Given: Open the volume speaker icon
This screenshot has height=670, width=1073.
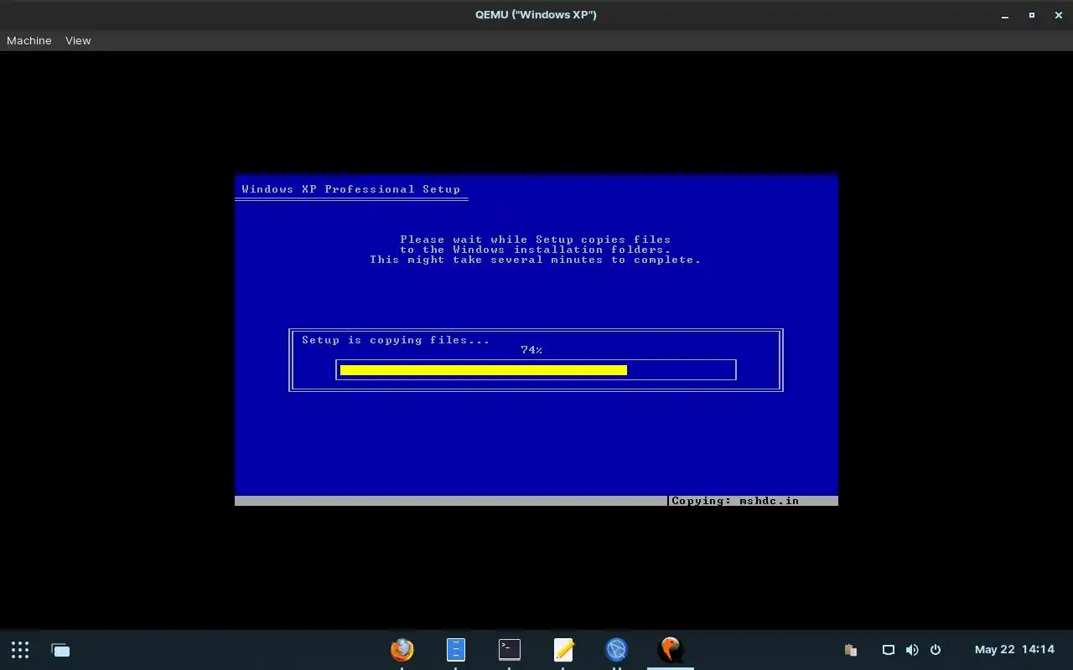Looking at the screenshot, I should tap(912, 650).
